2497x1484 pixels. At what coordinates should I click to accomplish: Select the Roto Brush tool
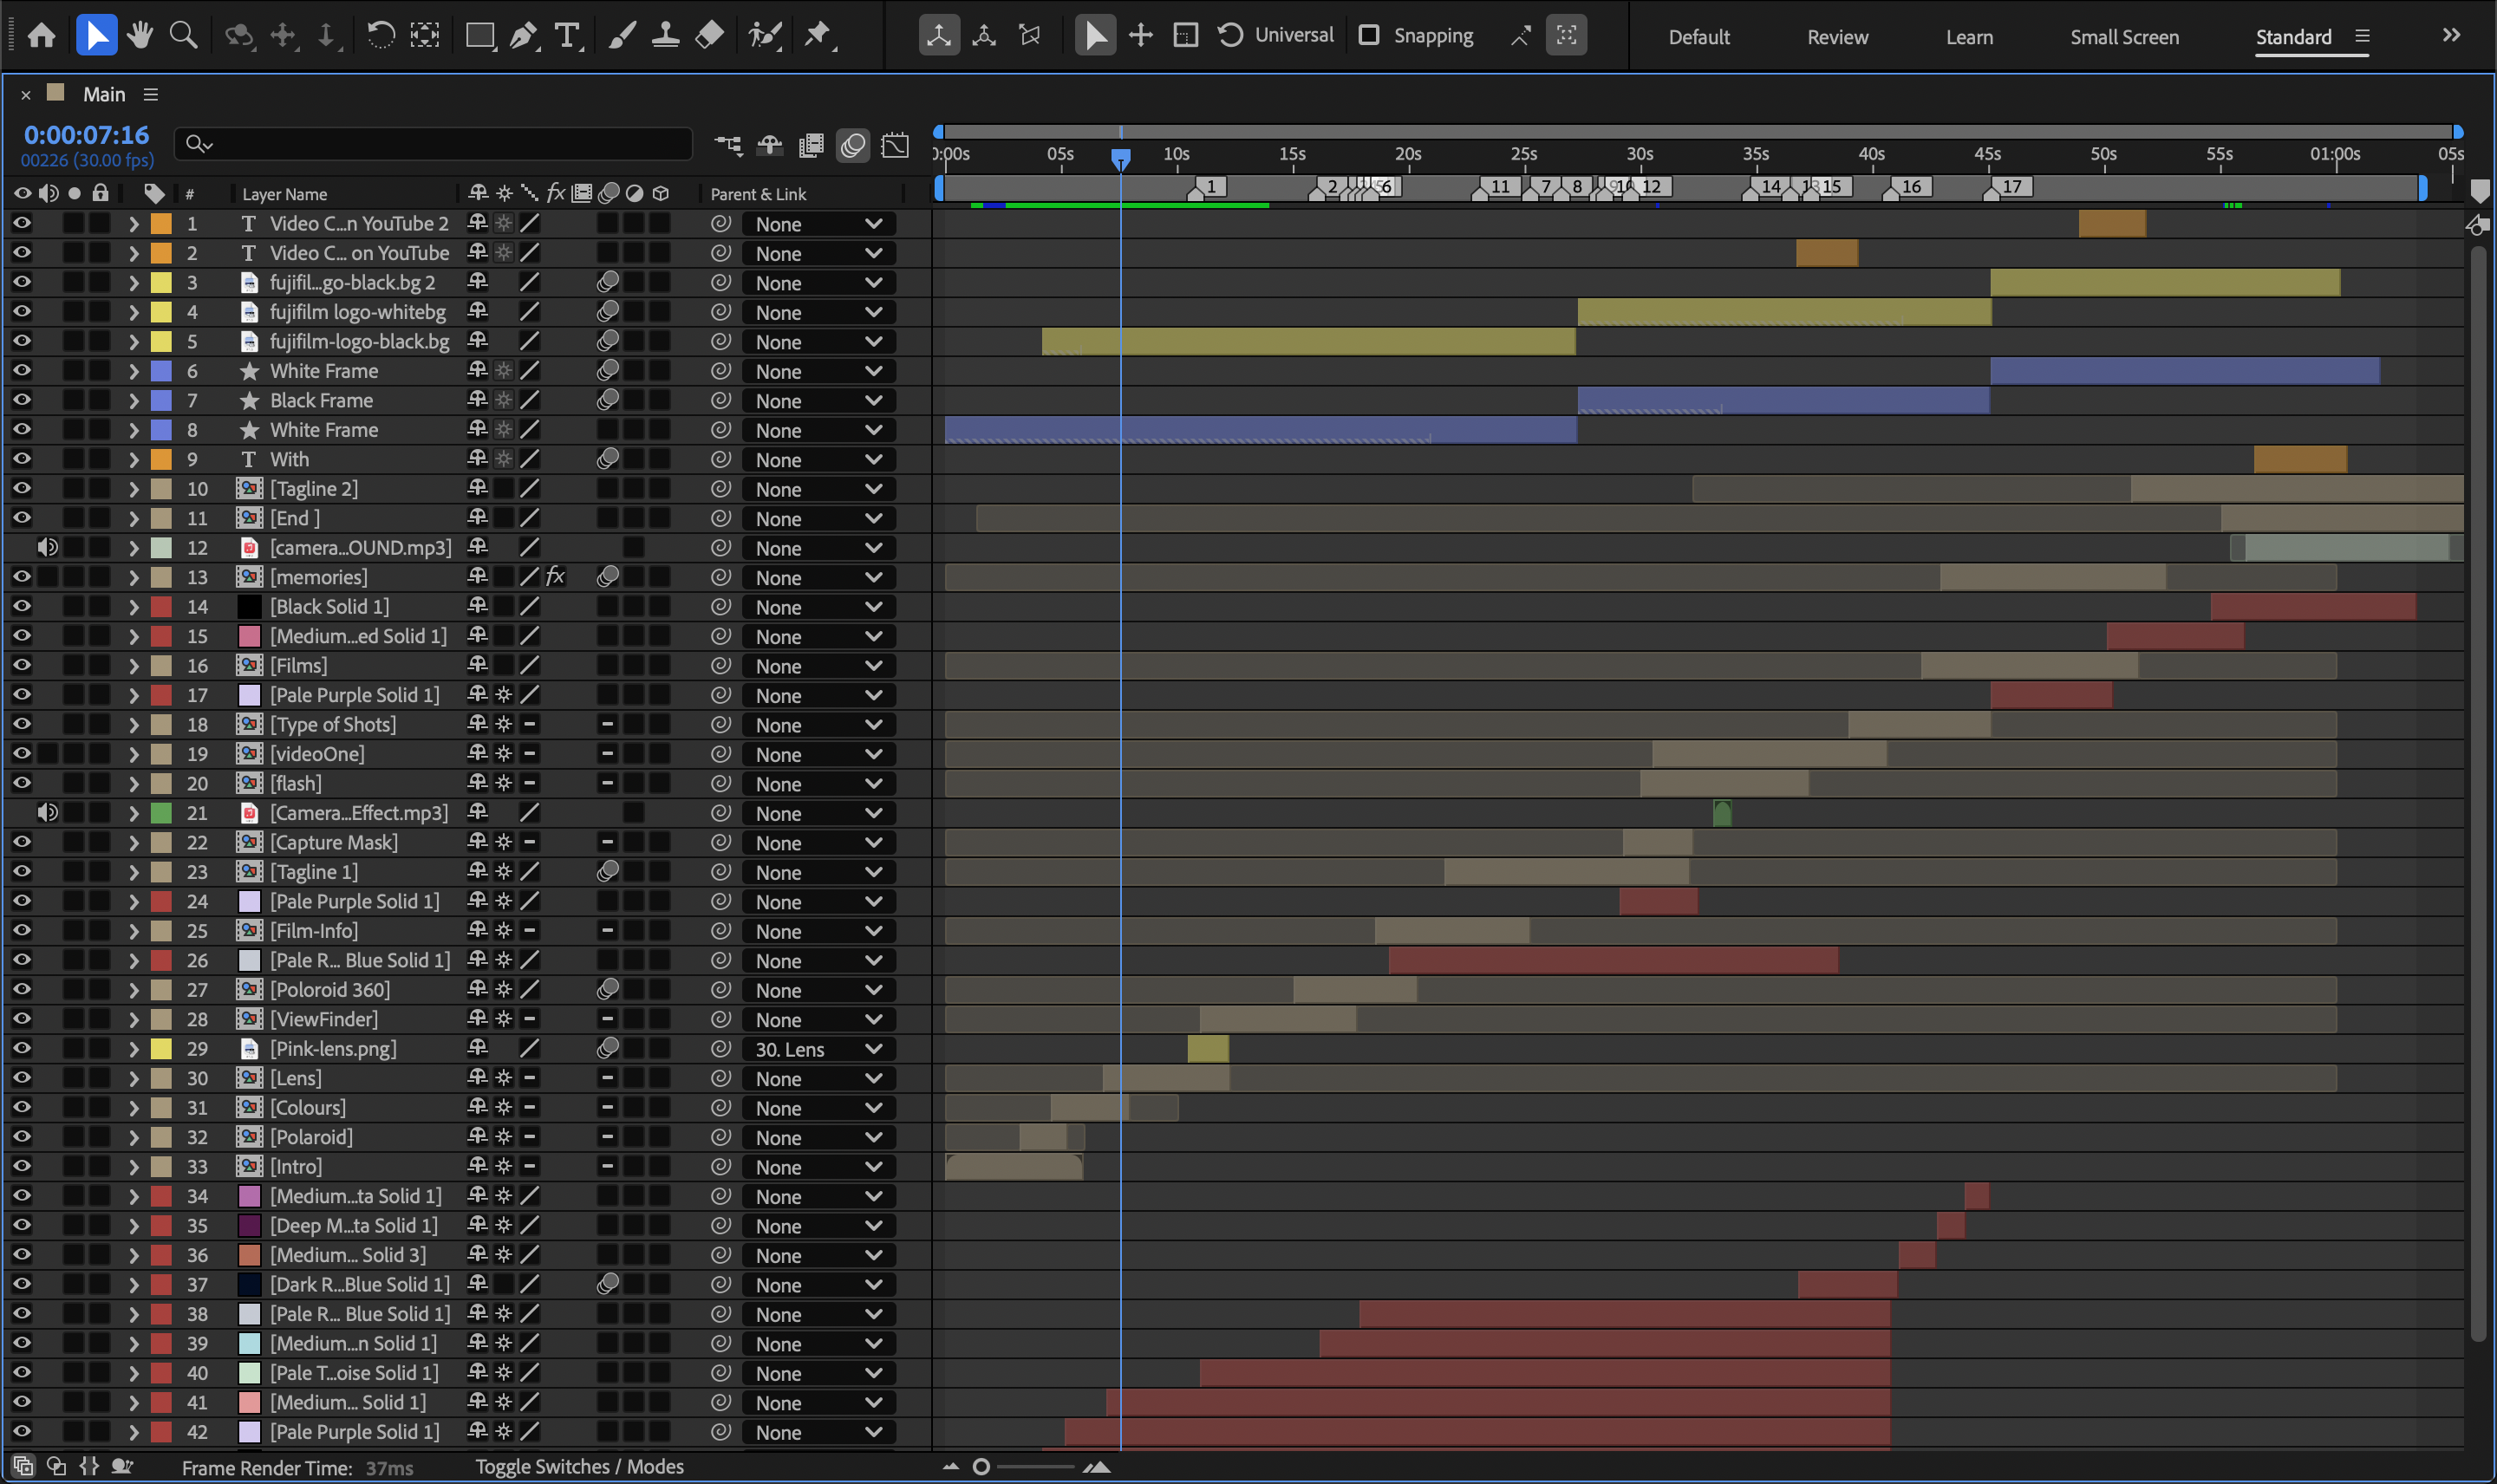764,35
